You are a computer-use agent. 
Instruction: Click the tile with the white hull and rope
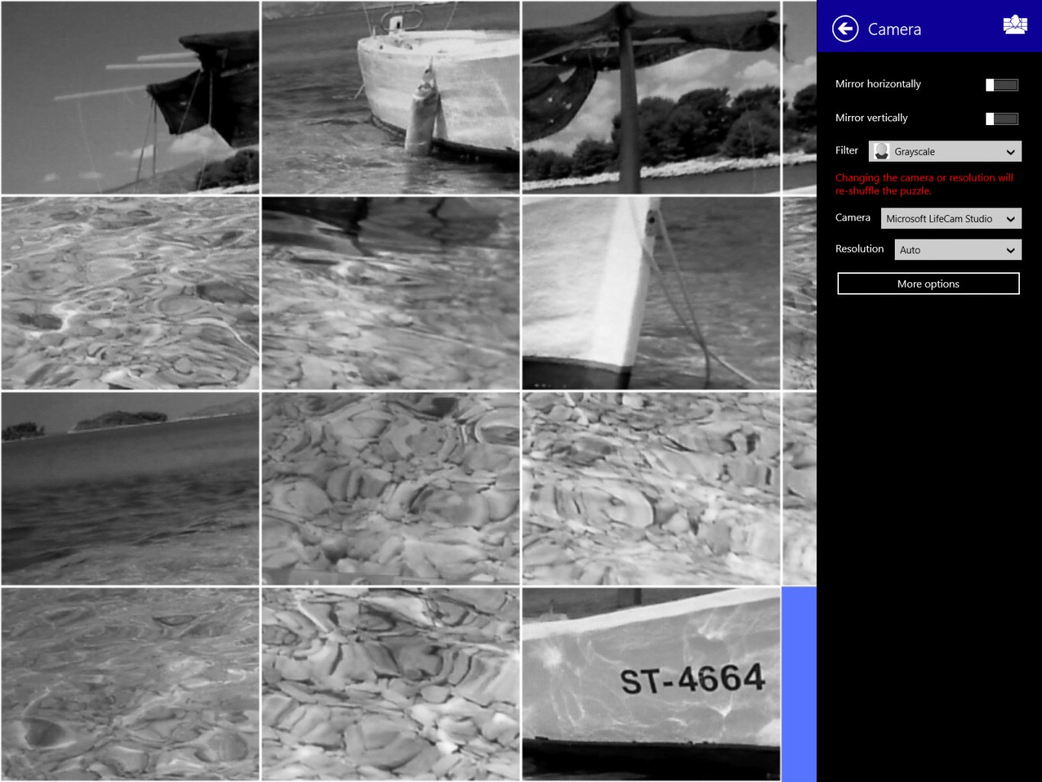[x=651, y=293]
